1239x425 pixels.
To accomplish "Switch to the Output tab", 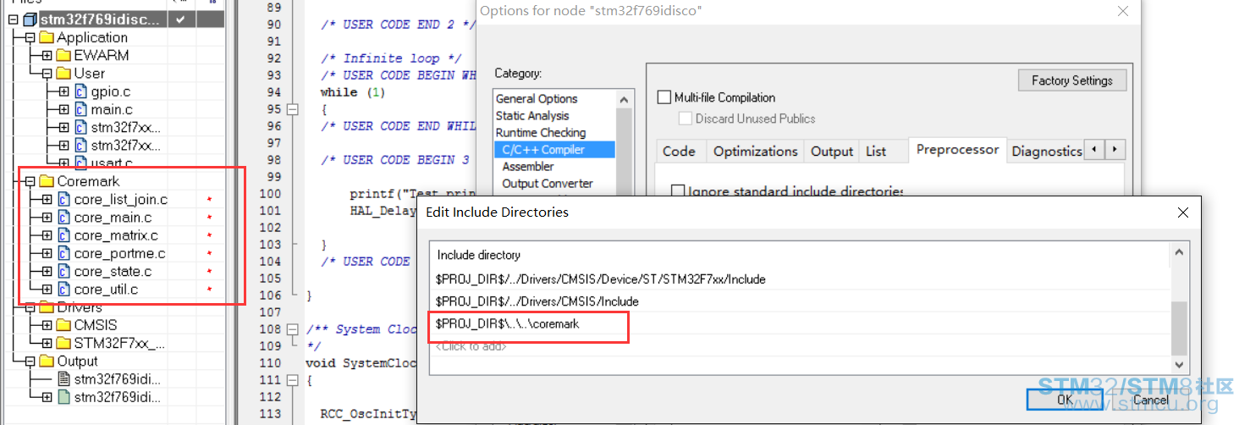I will coord(831,152).
